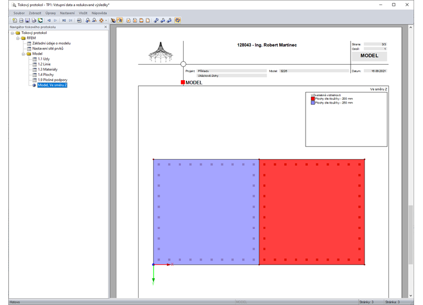
Task: Select Model, Ve směru Z item
Action: pos(52,85)
